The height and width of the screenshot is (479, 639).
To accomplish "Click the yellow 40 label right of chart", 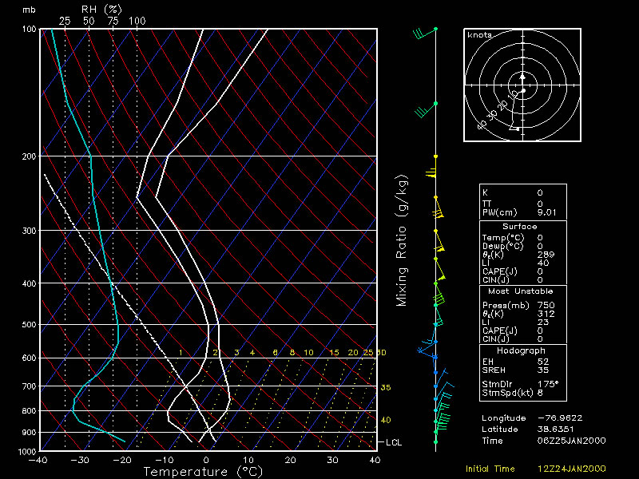I will 386,420.
